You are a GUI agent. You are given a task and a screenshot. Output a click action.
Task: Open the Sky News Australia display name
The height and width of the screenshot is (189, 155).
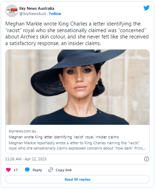[x=37, y=8]
